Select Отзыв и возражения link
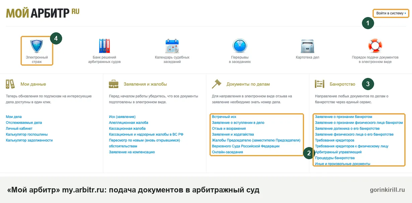This screenshot has width=412, height=203. (x=229, y=129)
